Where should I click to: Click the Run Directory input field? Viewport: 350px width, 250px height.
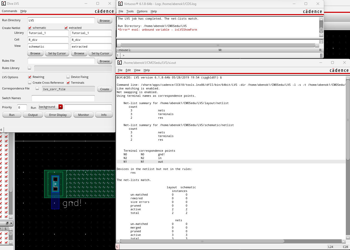tap(61, 20)
